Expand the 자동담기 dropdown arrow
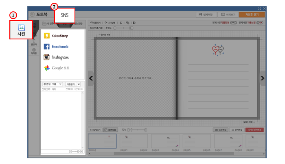Viewport: 285px width, 164px height. pyautogui.click(x=79, y=84)
